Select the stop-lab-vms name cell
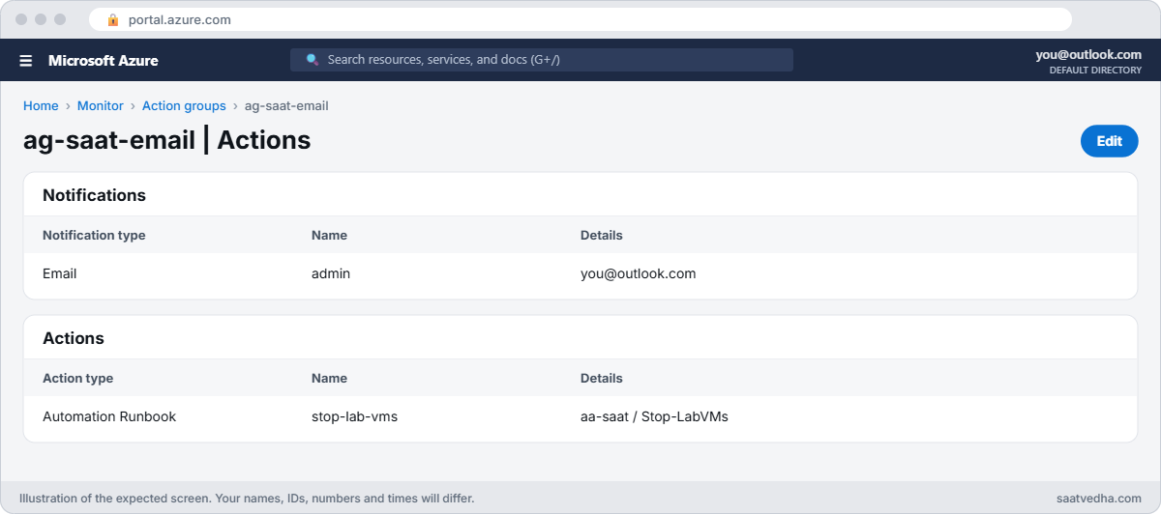Screen dimensions: 1161x514 (x=354, y=416)
